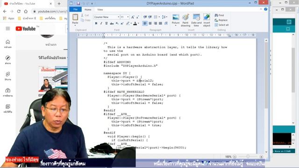Click the Insert object icon

coord(206,17)
